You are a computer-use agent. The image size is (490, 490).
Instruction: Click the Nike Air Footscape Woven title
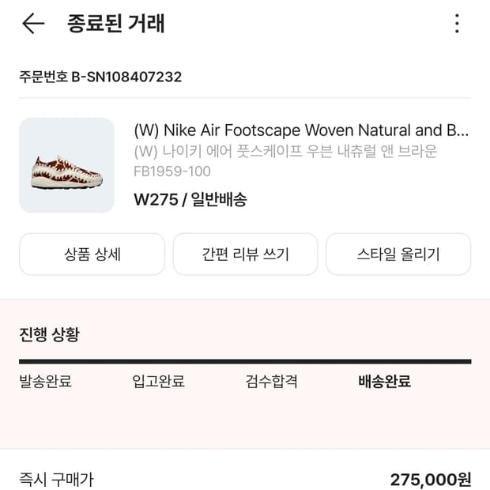(301, 130)
